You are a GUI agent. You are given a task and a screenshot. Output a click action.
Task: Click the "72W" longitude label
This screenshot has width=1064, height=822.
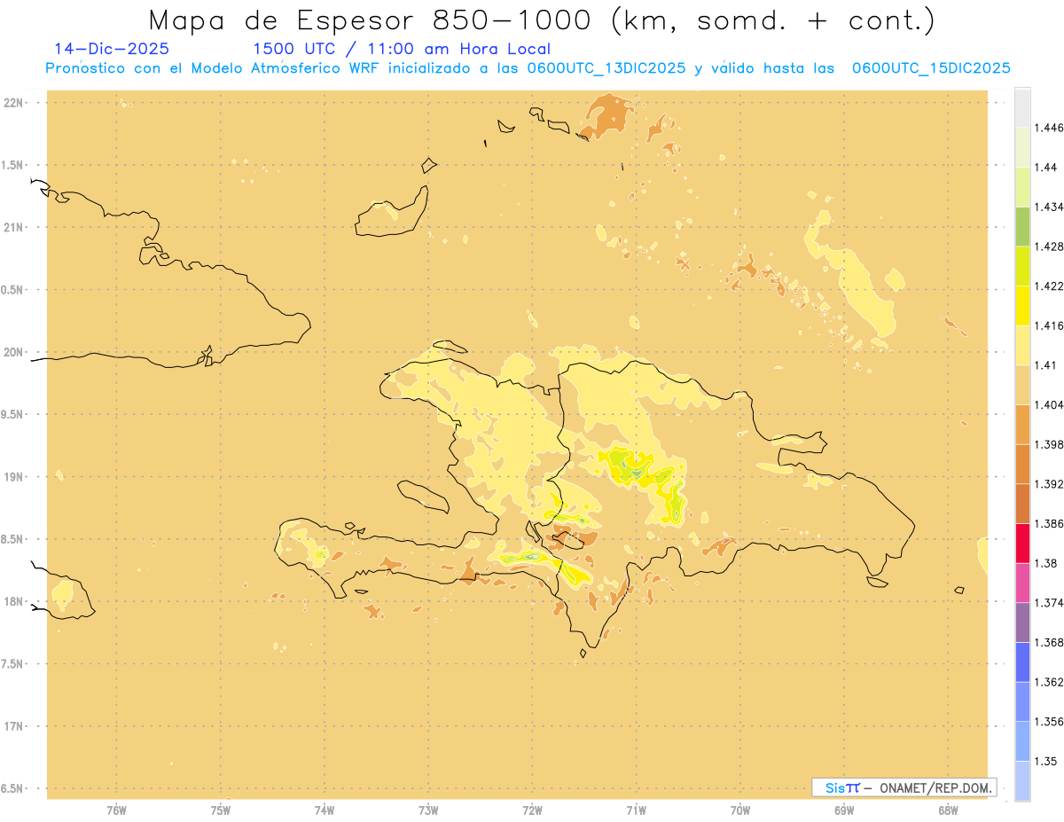pos(532,810)
